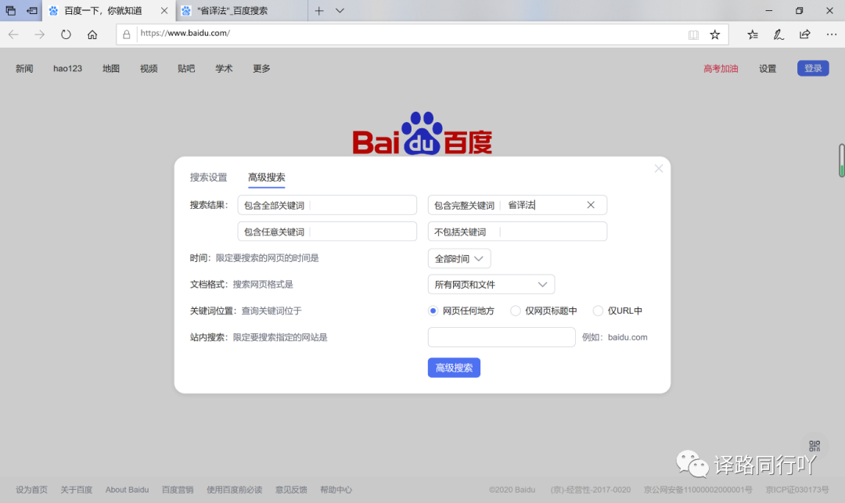Open the favorites hub icon
The width and height of the screenshot is (845, 503).
coord(753,34)
